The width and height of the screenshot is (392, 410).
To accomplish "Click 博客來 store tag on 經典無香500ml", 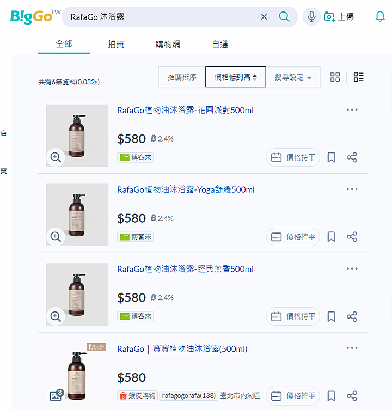I will tap(135, 316).
